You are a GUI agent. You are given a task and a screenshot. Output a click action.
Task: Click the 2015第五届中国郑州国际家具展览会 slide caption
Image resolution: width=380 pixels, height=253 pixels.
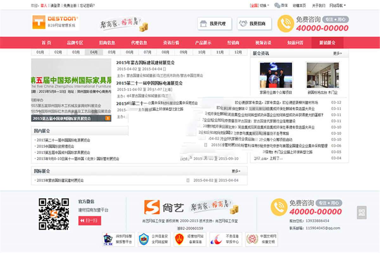(62, 118)
